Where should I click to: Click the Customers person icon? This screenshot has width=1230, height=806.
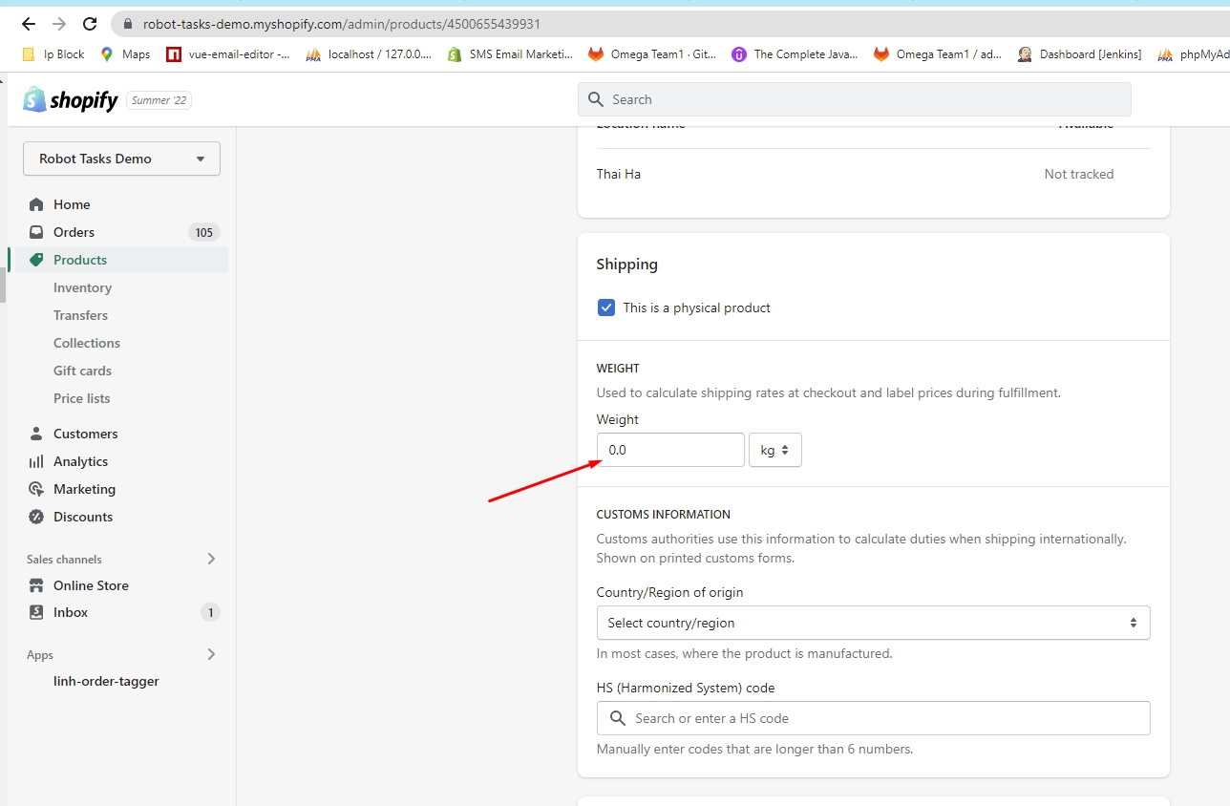(x=36, y=434)
